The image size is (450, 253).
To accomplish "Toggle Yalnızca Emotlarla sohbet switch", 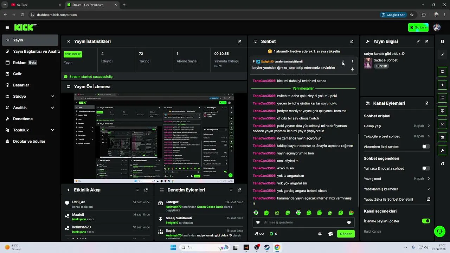I will (x=426, y=168).
